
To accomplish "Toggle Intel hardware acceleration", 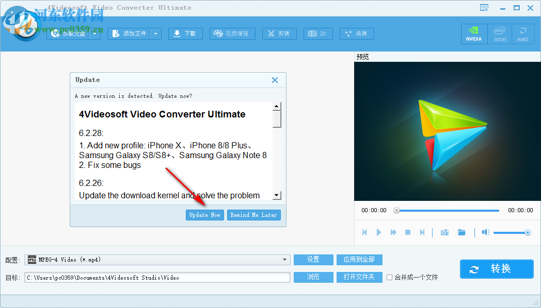I will [500, 33].
